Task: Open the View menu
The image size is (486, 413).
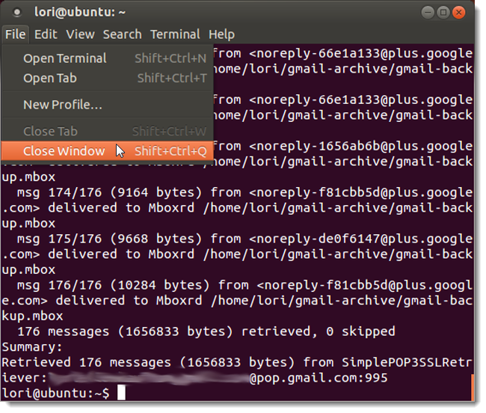Action: [x=80, y=34]
